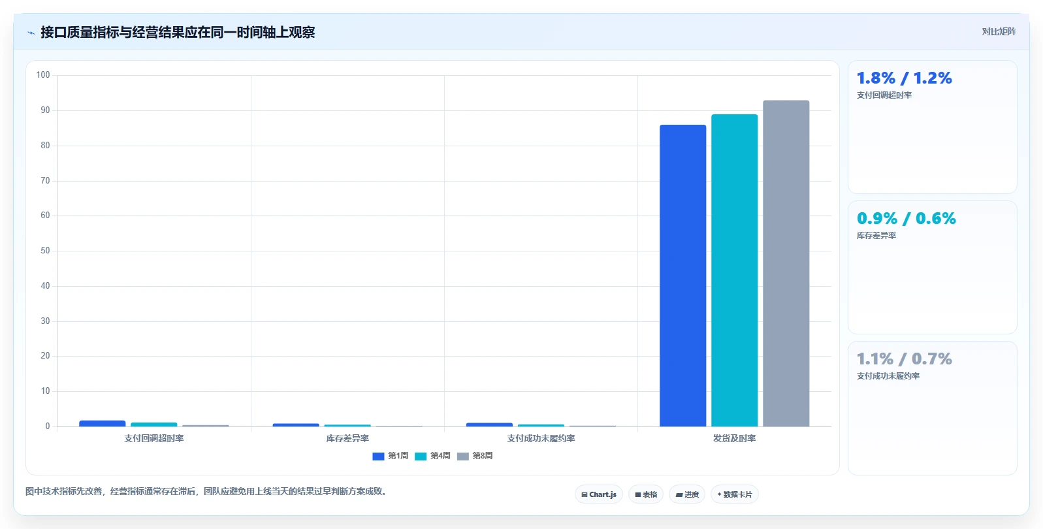Click the gray 发货及时率 bar for 第8周
The height and width of the screenshot is (529, 1043).
pyautogui.click(x=786, y=263)
